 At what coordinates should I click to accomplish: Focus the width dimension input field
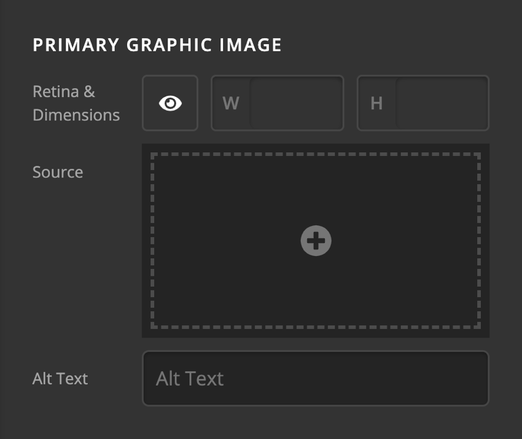point(295,103)
